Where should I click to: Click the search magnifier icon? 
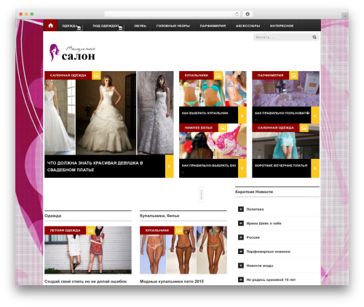pos(314,37)
